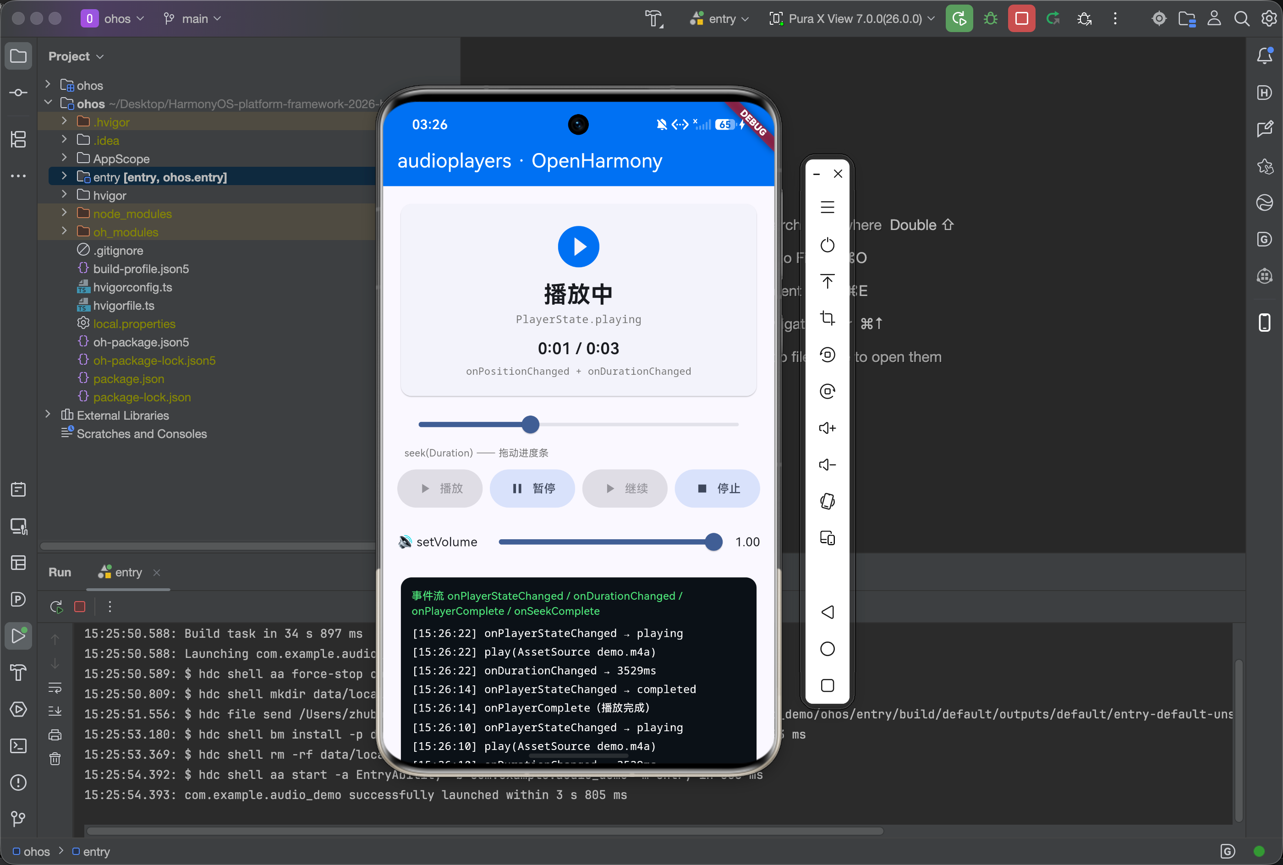The width and height of the screenshot is (1283, 865).
Task: Click the emulator Home circle button
Action: (x=828, y=649)
